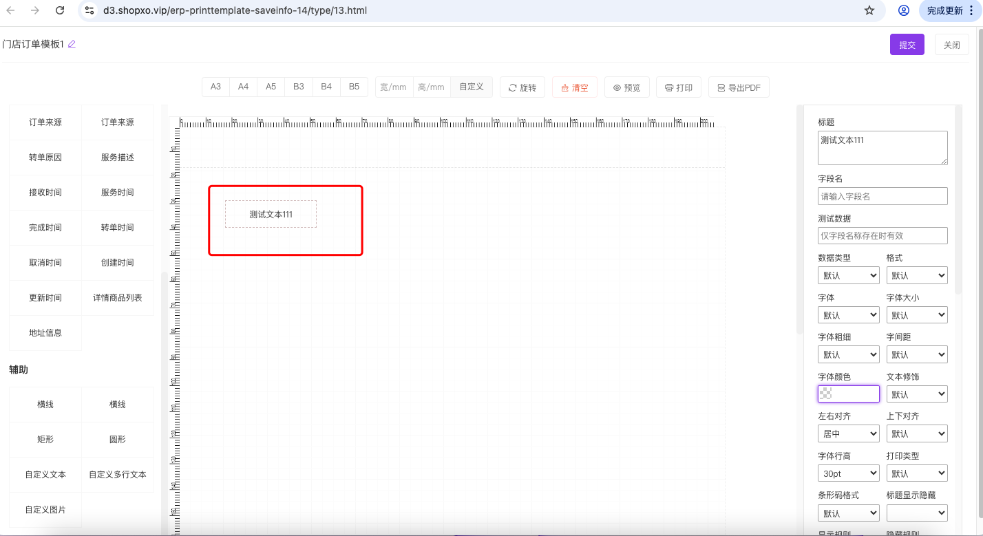This screenshot has width=983, height=536.
Task: Focus the 高/mm height field
Action: click(x=432, y=87)
